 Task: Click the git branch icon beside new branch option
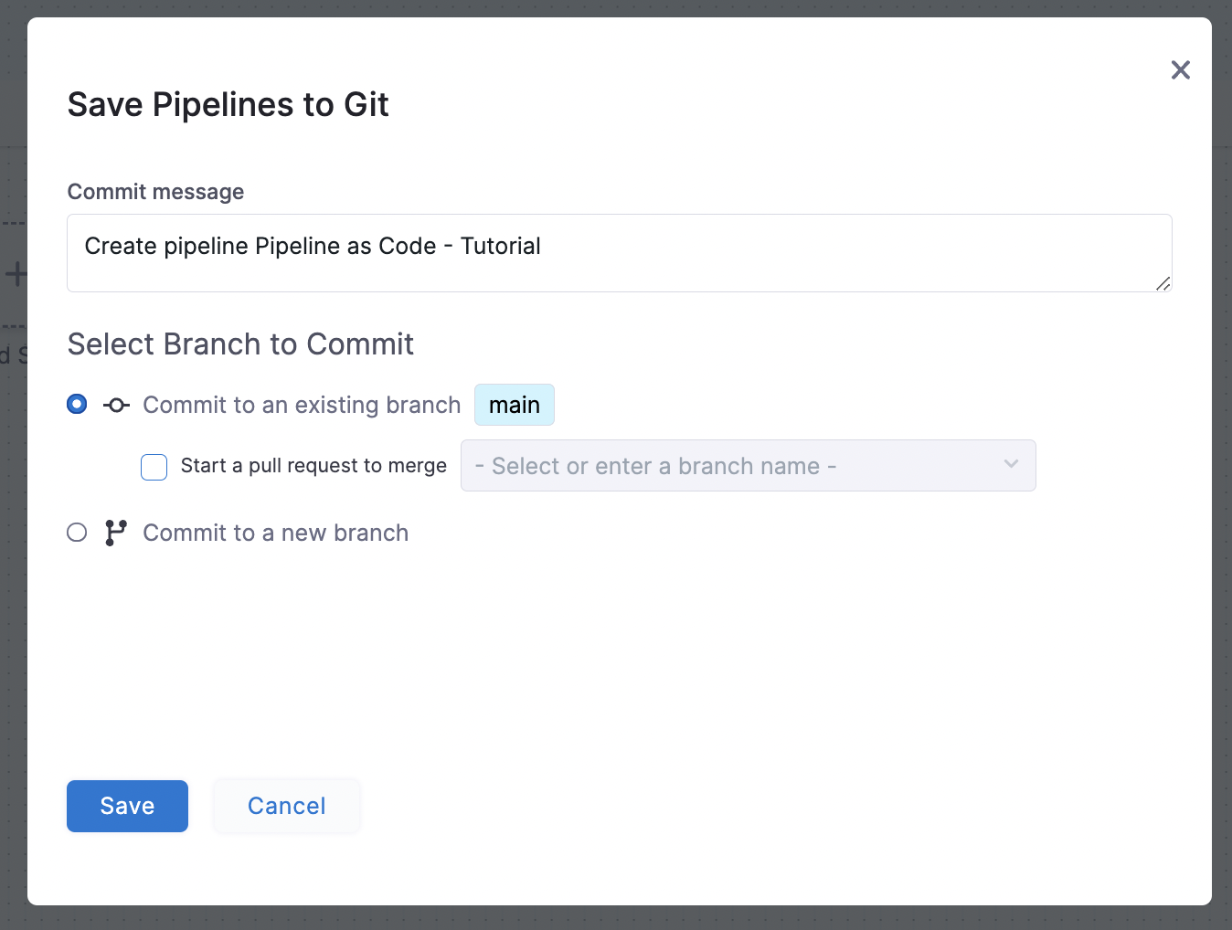pyautogui.click(x=114, y=532)
